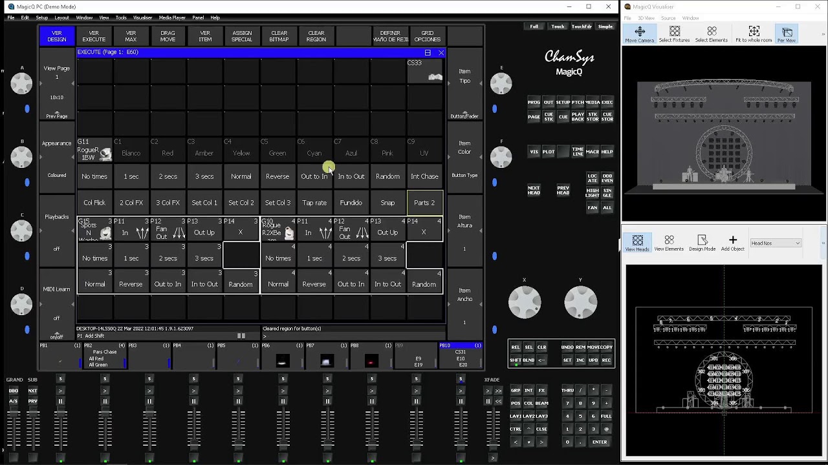Click G15 Spots N Washes group cell

click(x=94, y=229)
